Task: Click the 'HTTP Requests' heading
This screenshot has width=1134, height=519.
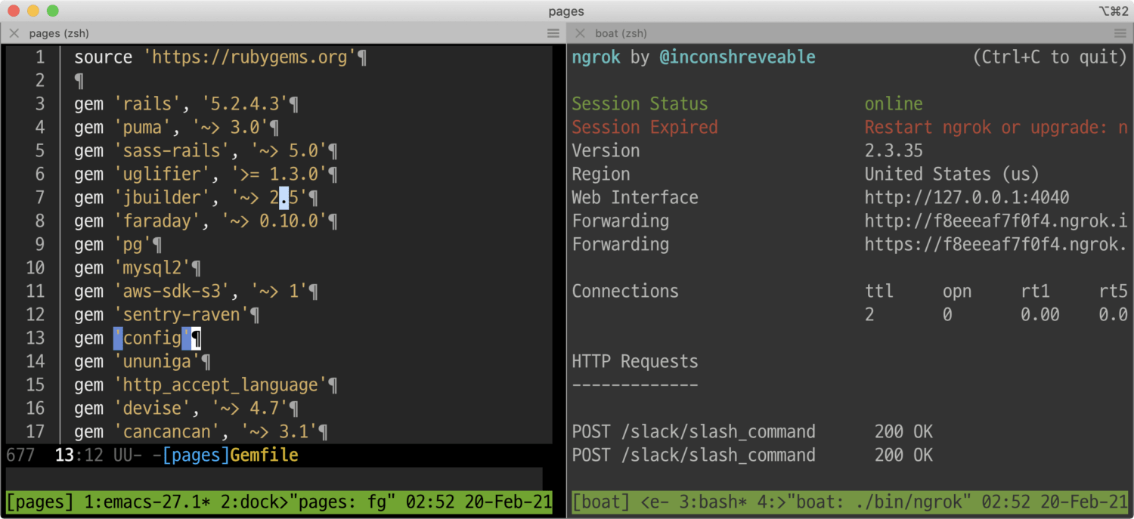Action: click(x=635, y=362)
